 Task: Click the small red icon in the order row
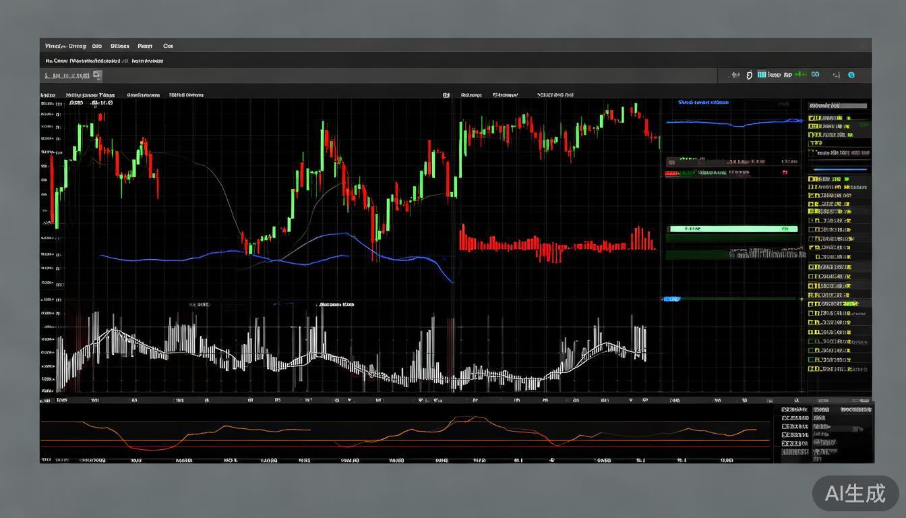[785, 173]
